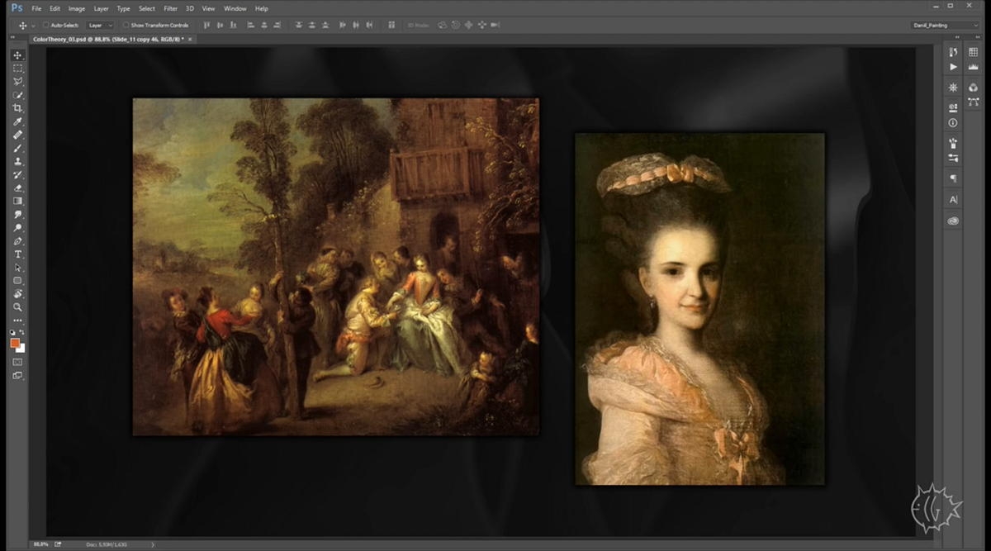
Task: Select the Move tool
Action: pyautogui.click(x=17, y=55)
